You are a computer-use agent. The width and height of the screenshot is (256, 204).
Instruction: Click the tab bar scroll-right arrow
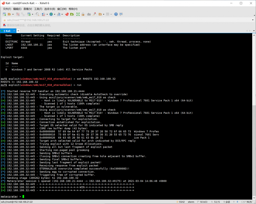tap(250, 31)
